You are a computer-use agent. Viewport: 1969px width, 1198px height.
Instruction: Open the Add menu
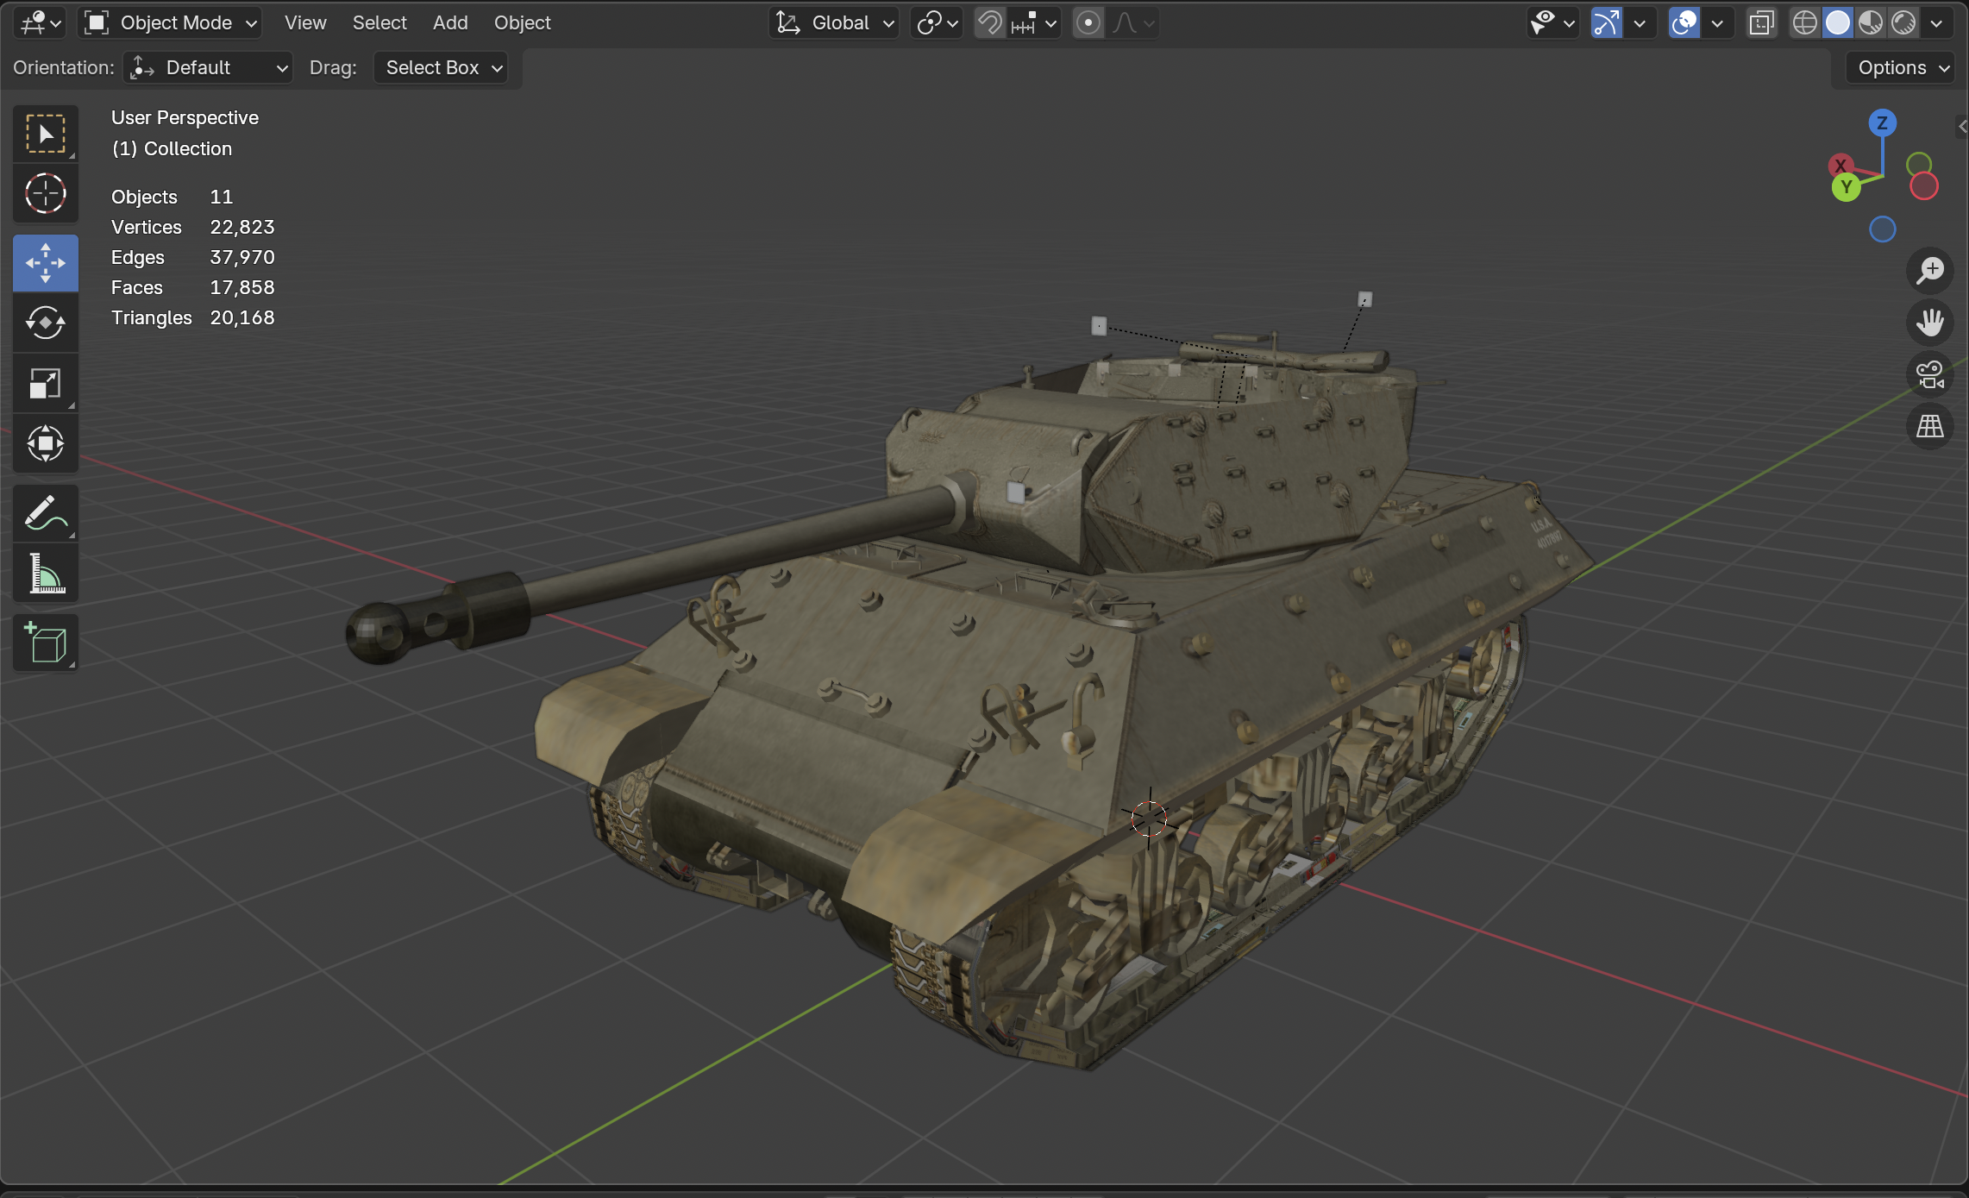pyautogui.click(x=449, y=22)
